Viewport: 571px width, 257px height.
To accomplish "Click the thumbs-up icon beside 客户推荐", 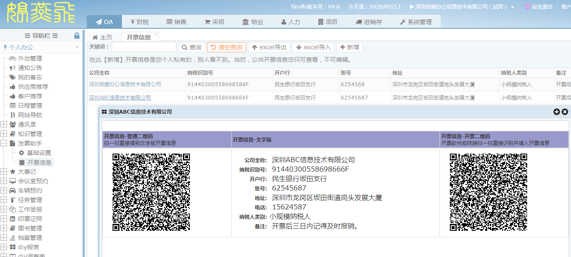I will tap(12, 96).
